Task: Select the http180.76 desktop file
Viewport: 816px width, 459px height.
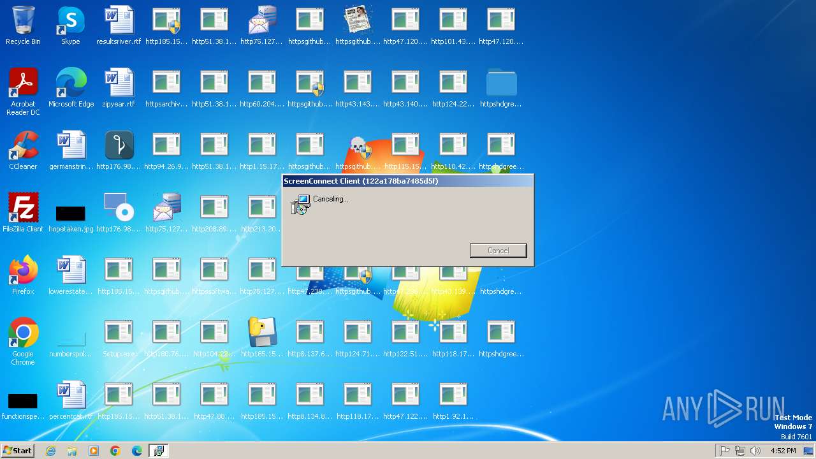Action: (x=166, y=338)
